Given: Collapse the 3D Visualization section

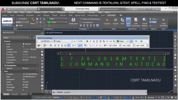Looking at the screenshot, I should point(37,66).
